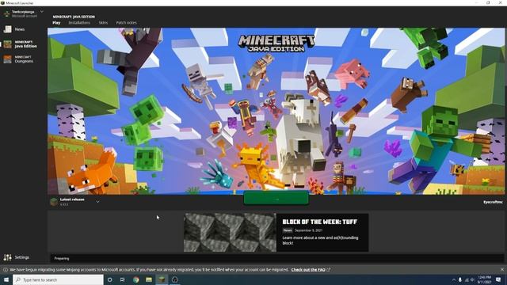
Task: Click the 'Minecraft: Java Edition' page heading
Action: tap(74, 17)
